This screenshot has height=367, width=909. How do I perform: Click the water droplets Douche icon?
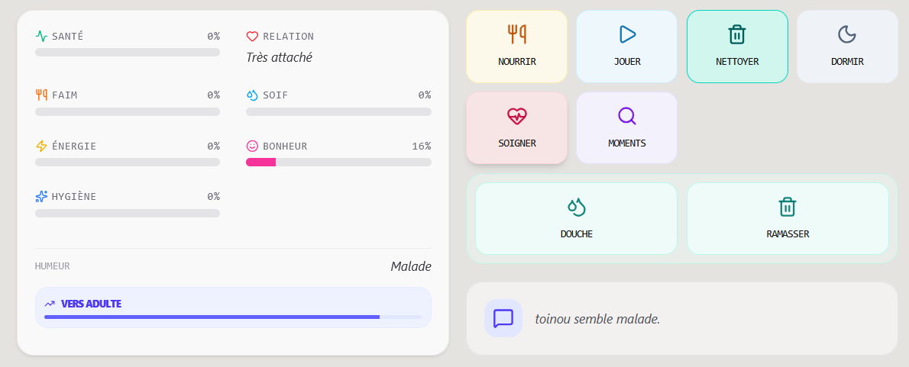coord(576,207)
